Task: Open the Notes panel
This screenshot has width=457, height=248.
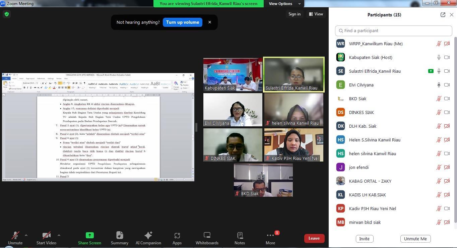Action: click(240, 238)
